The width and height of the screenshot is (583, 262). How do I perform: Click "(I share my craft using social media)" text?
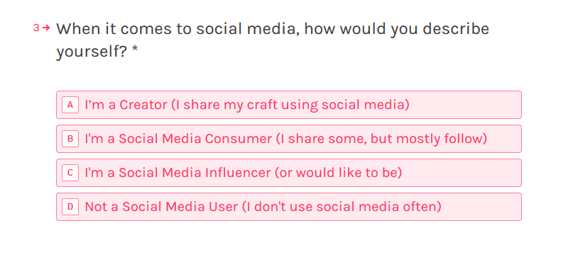[x=290, y=106]
